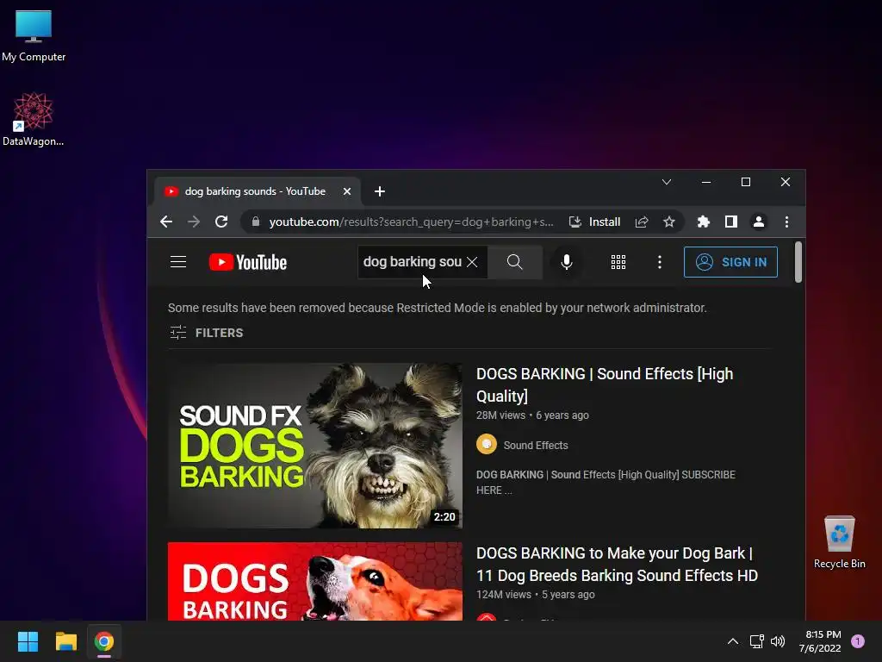The image size is (882, 662).
Task: Open the YouTube hamburger guide menu
Action: click(x=177, y=262)
